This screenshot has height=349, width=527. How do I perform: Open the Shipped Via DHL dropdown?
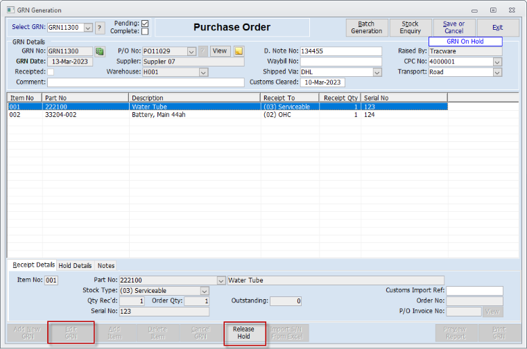tap(377, 72)
